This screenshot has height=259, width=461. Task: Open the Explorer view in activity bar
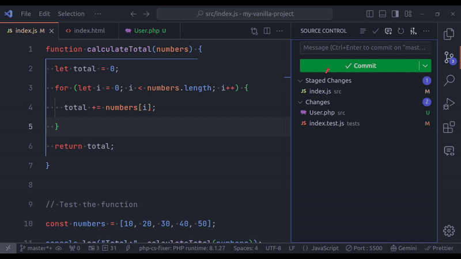[449, 34]
